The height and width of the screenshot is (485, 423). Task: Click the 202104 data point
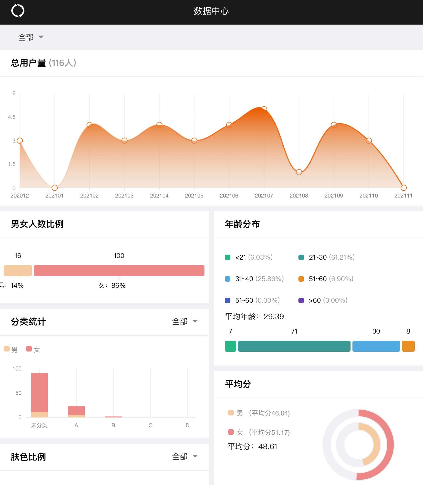click(x=159, y=125)
